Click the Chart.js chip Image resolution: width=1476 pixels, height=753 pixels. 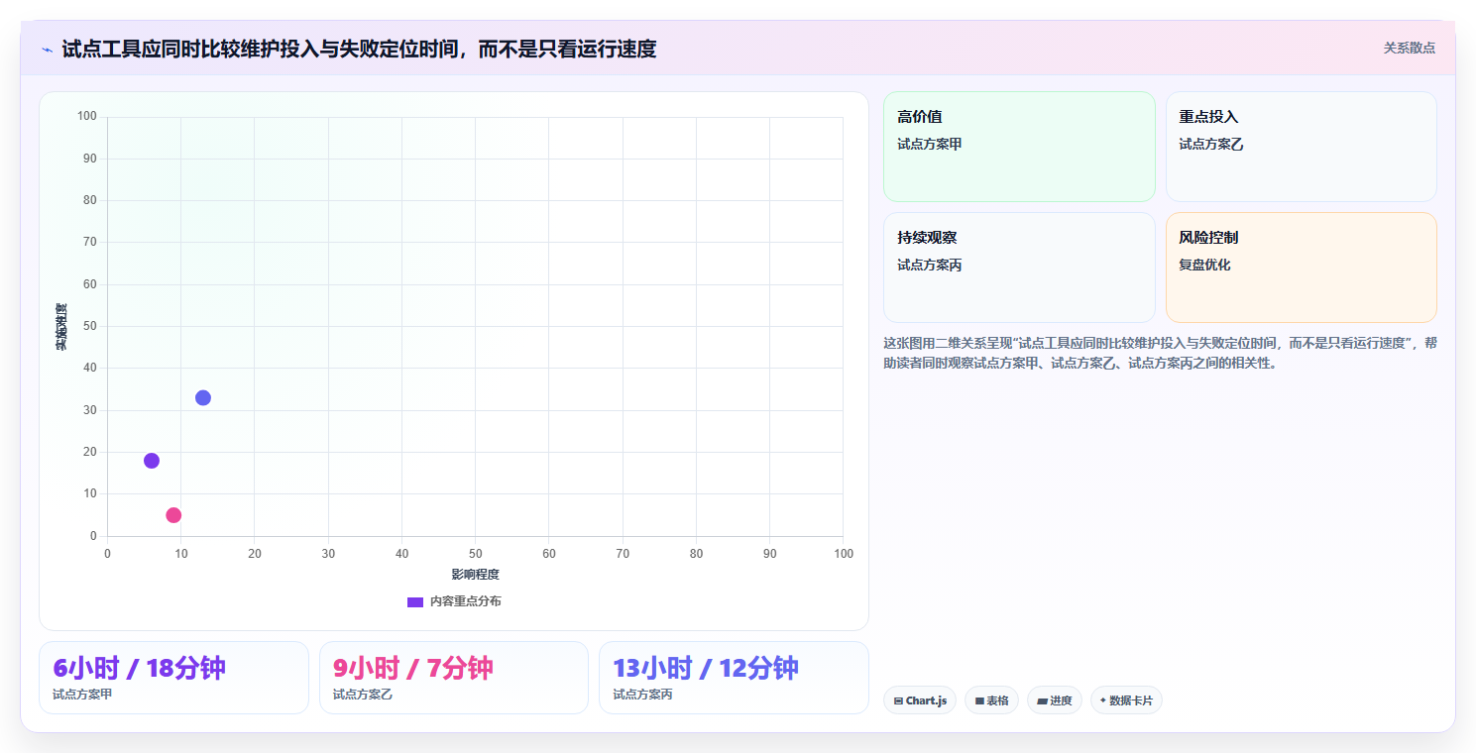pos(920,700)
